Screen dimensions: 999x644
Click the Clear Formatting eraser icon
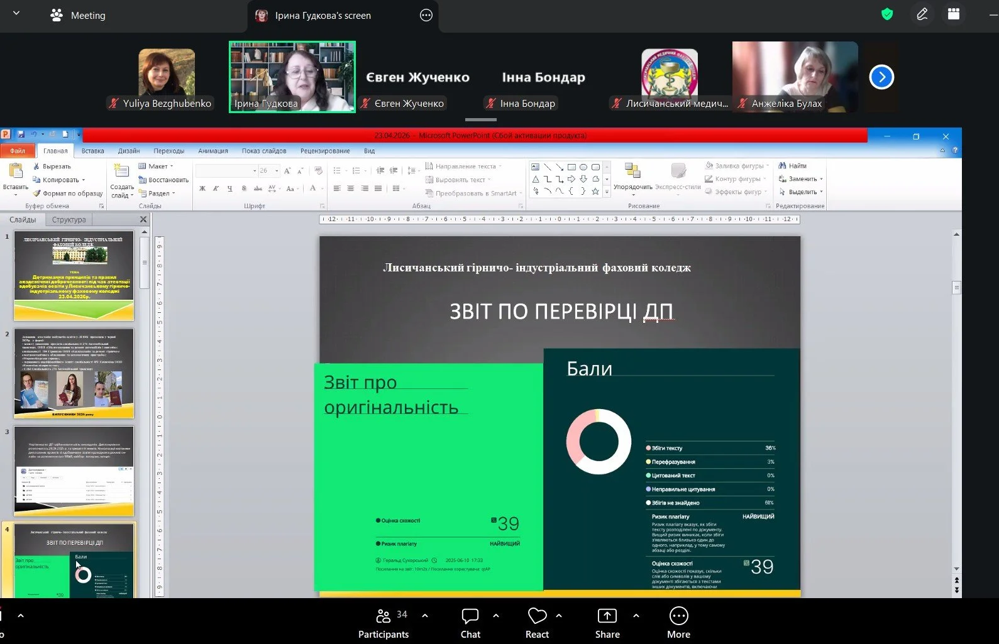click(x=318, y=170)
